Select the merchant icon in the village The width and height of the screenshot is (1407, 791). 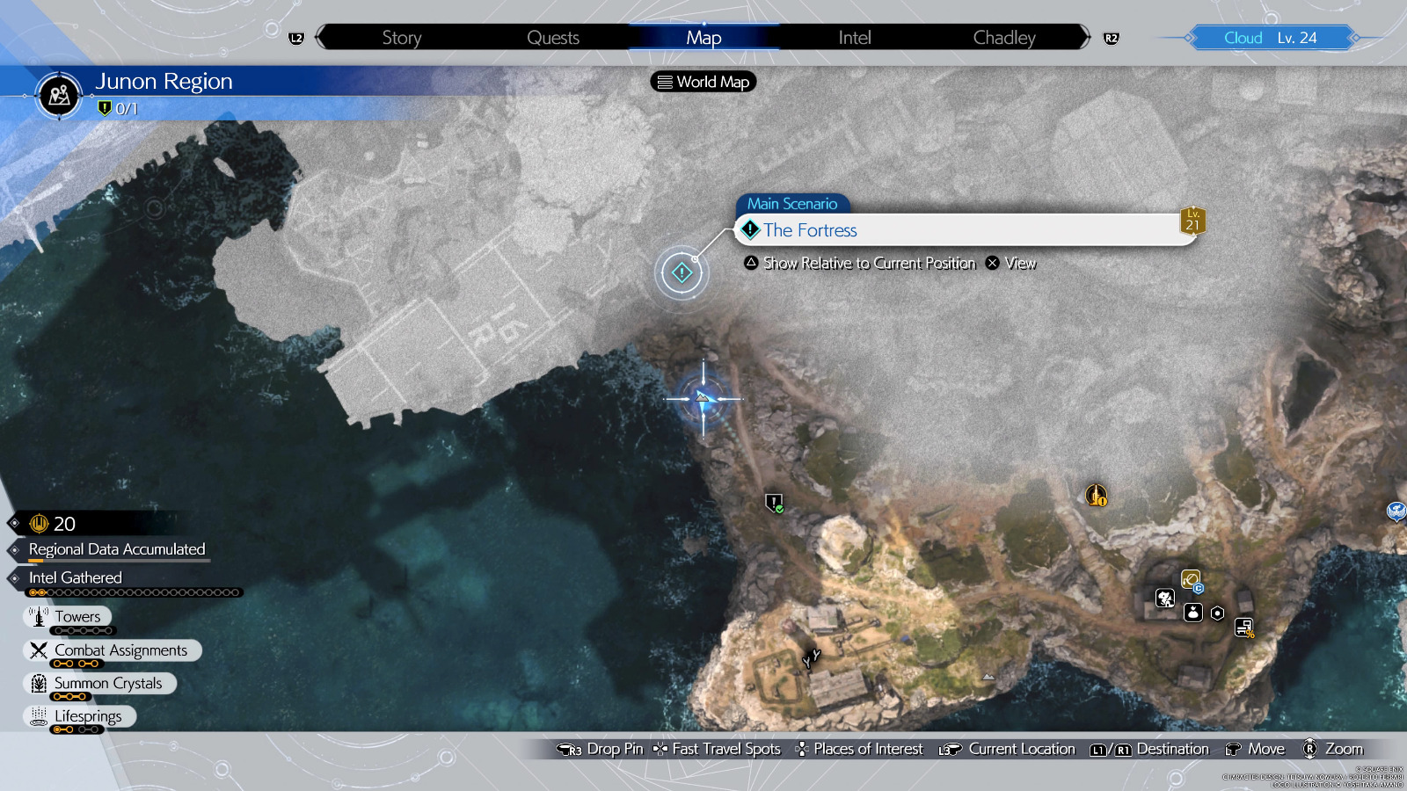click(1192, 613)
